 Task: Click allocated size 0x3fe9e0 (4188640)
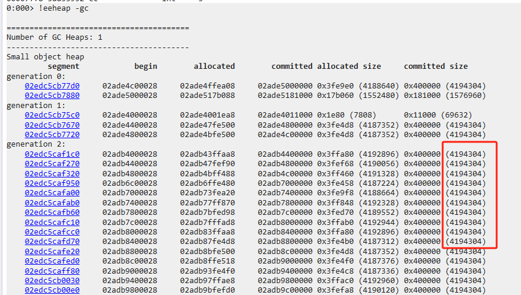click(x=358, y=85)
